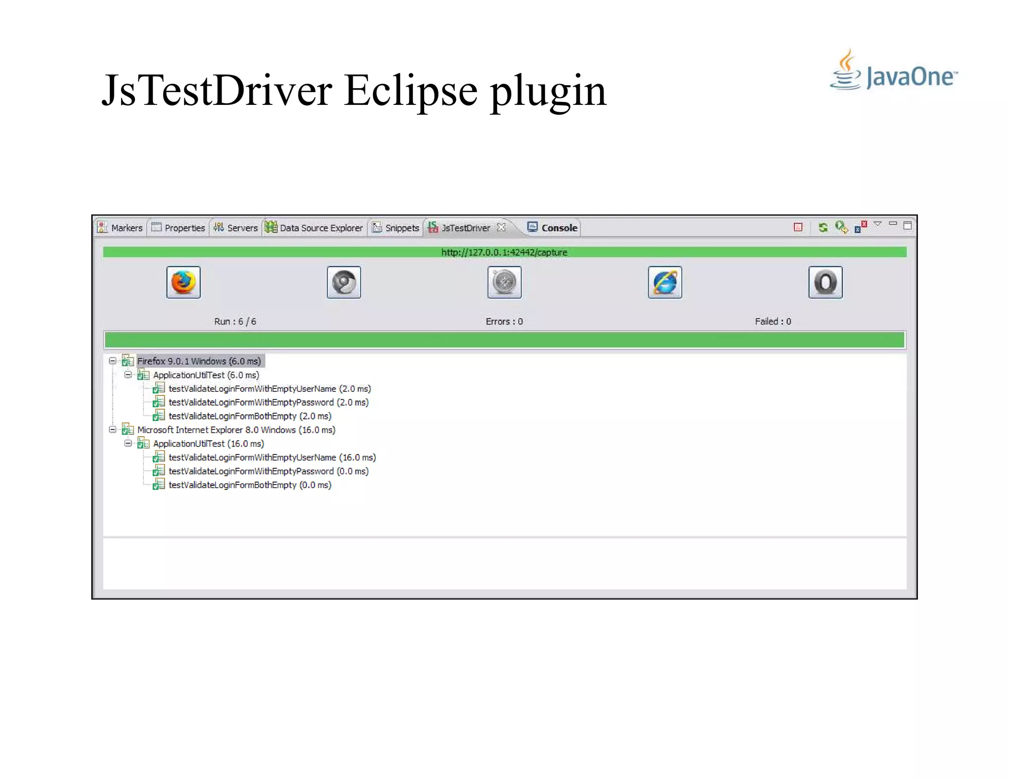The height and width of the screenshot is (779, 1009).
Task: Click the Data Source Explorer tab icon
Action: 271,227
